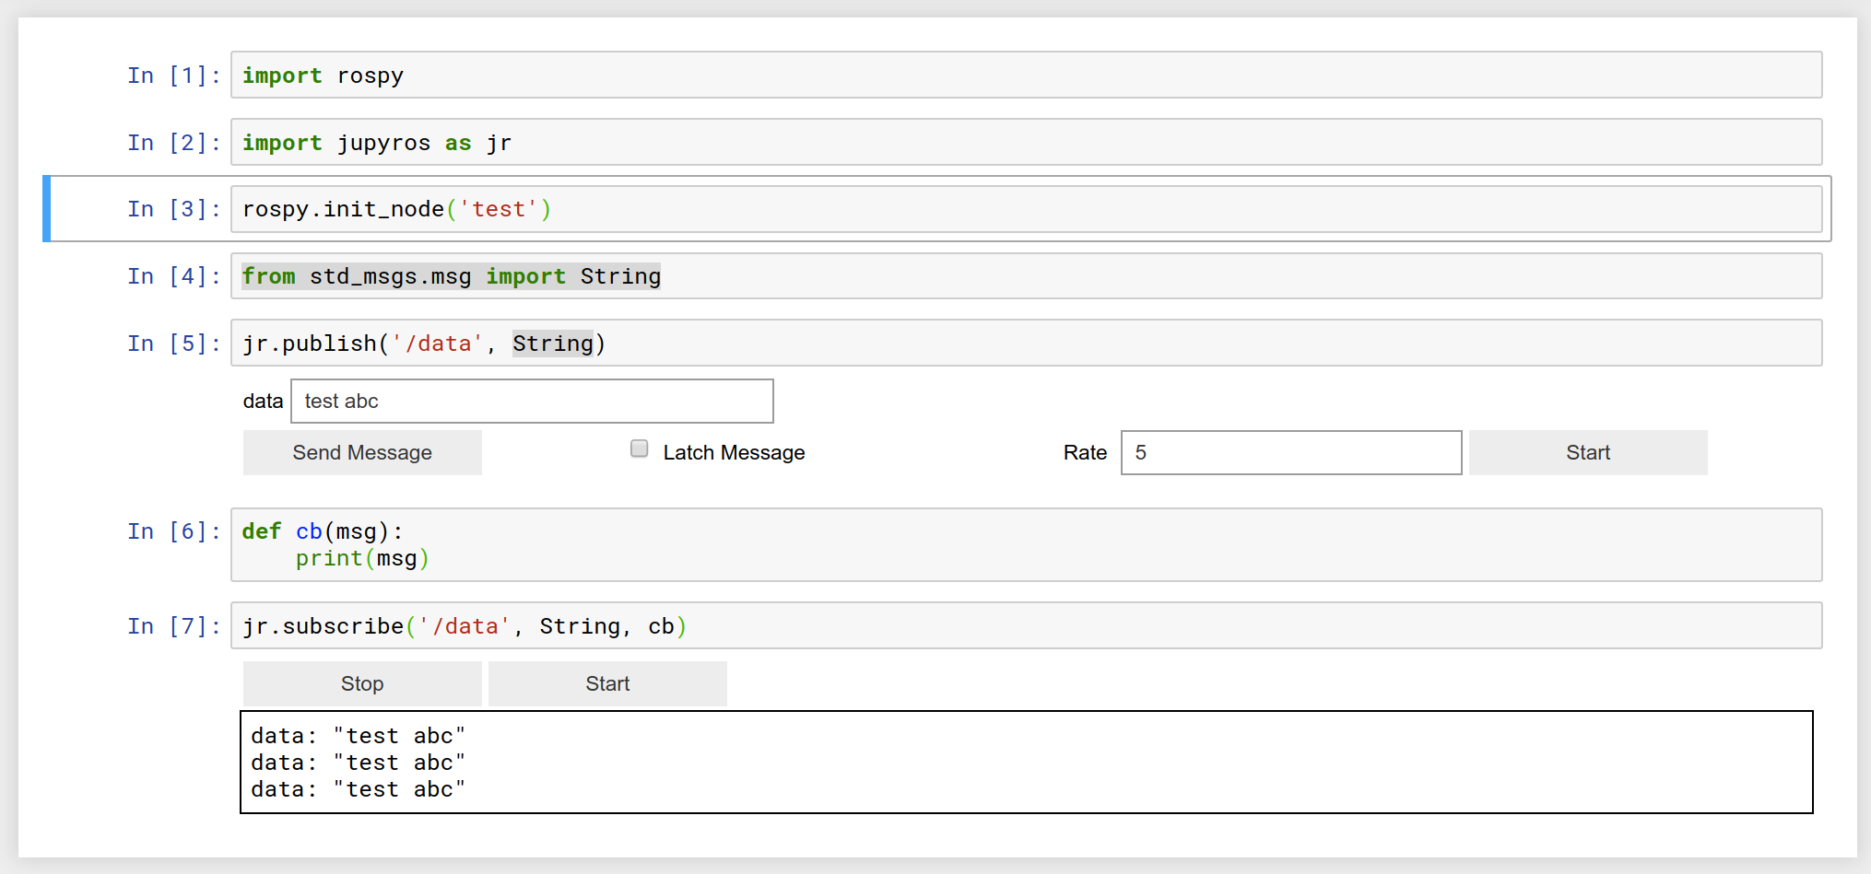Click the Start button beside Rate field

coord(1588,452)
